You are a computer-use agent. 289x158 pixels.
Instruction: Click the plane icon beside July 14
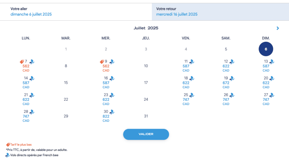pos(32,78)
